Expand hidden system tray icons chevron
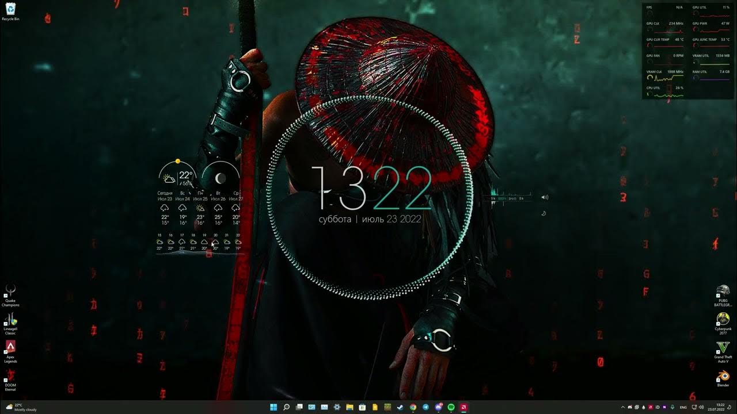737x414 pixels. point(623,407)
